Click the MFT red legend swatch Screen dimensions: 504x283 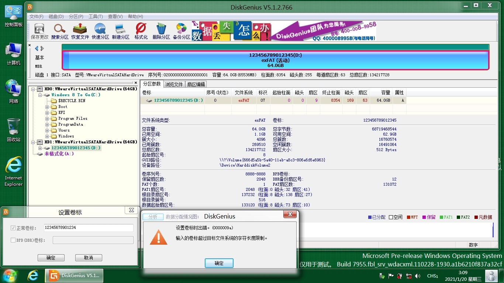click(x=409, y=217)
